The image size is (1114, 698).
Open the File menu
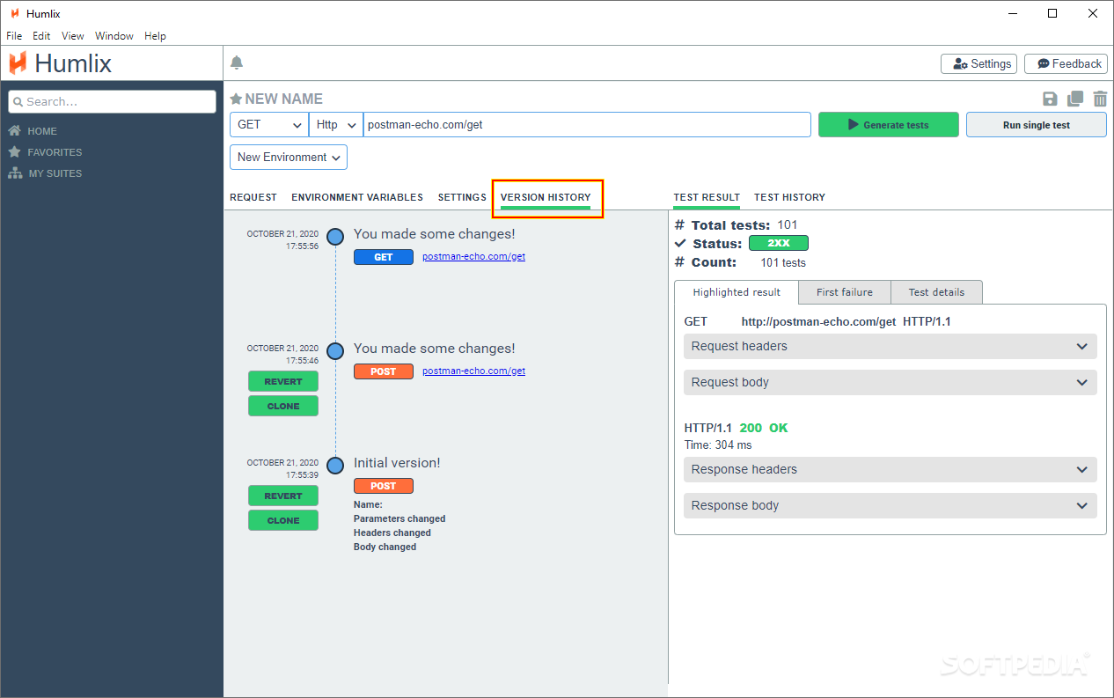pos(15,36)
